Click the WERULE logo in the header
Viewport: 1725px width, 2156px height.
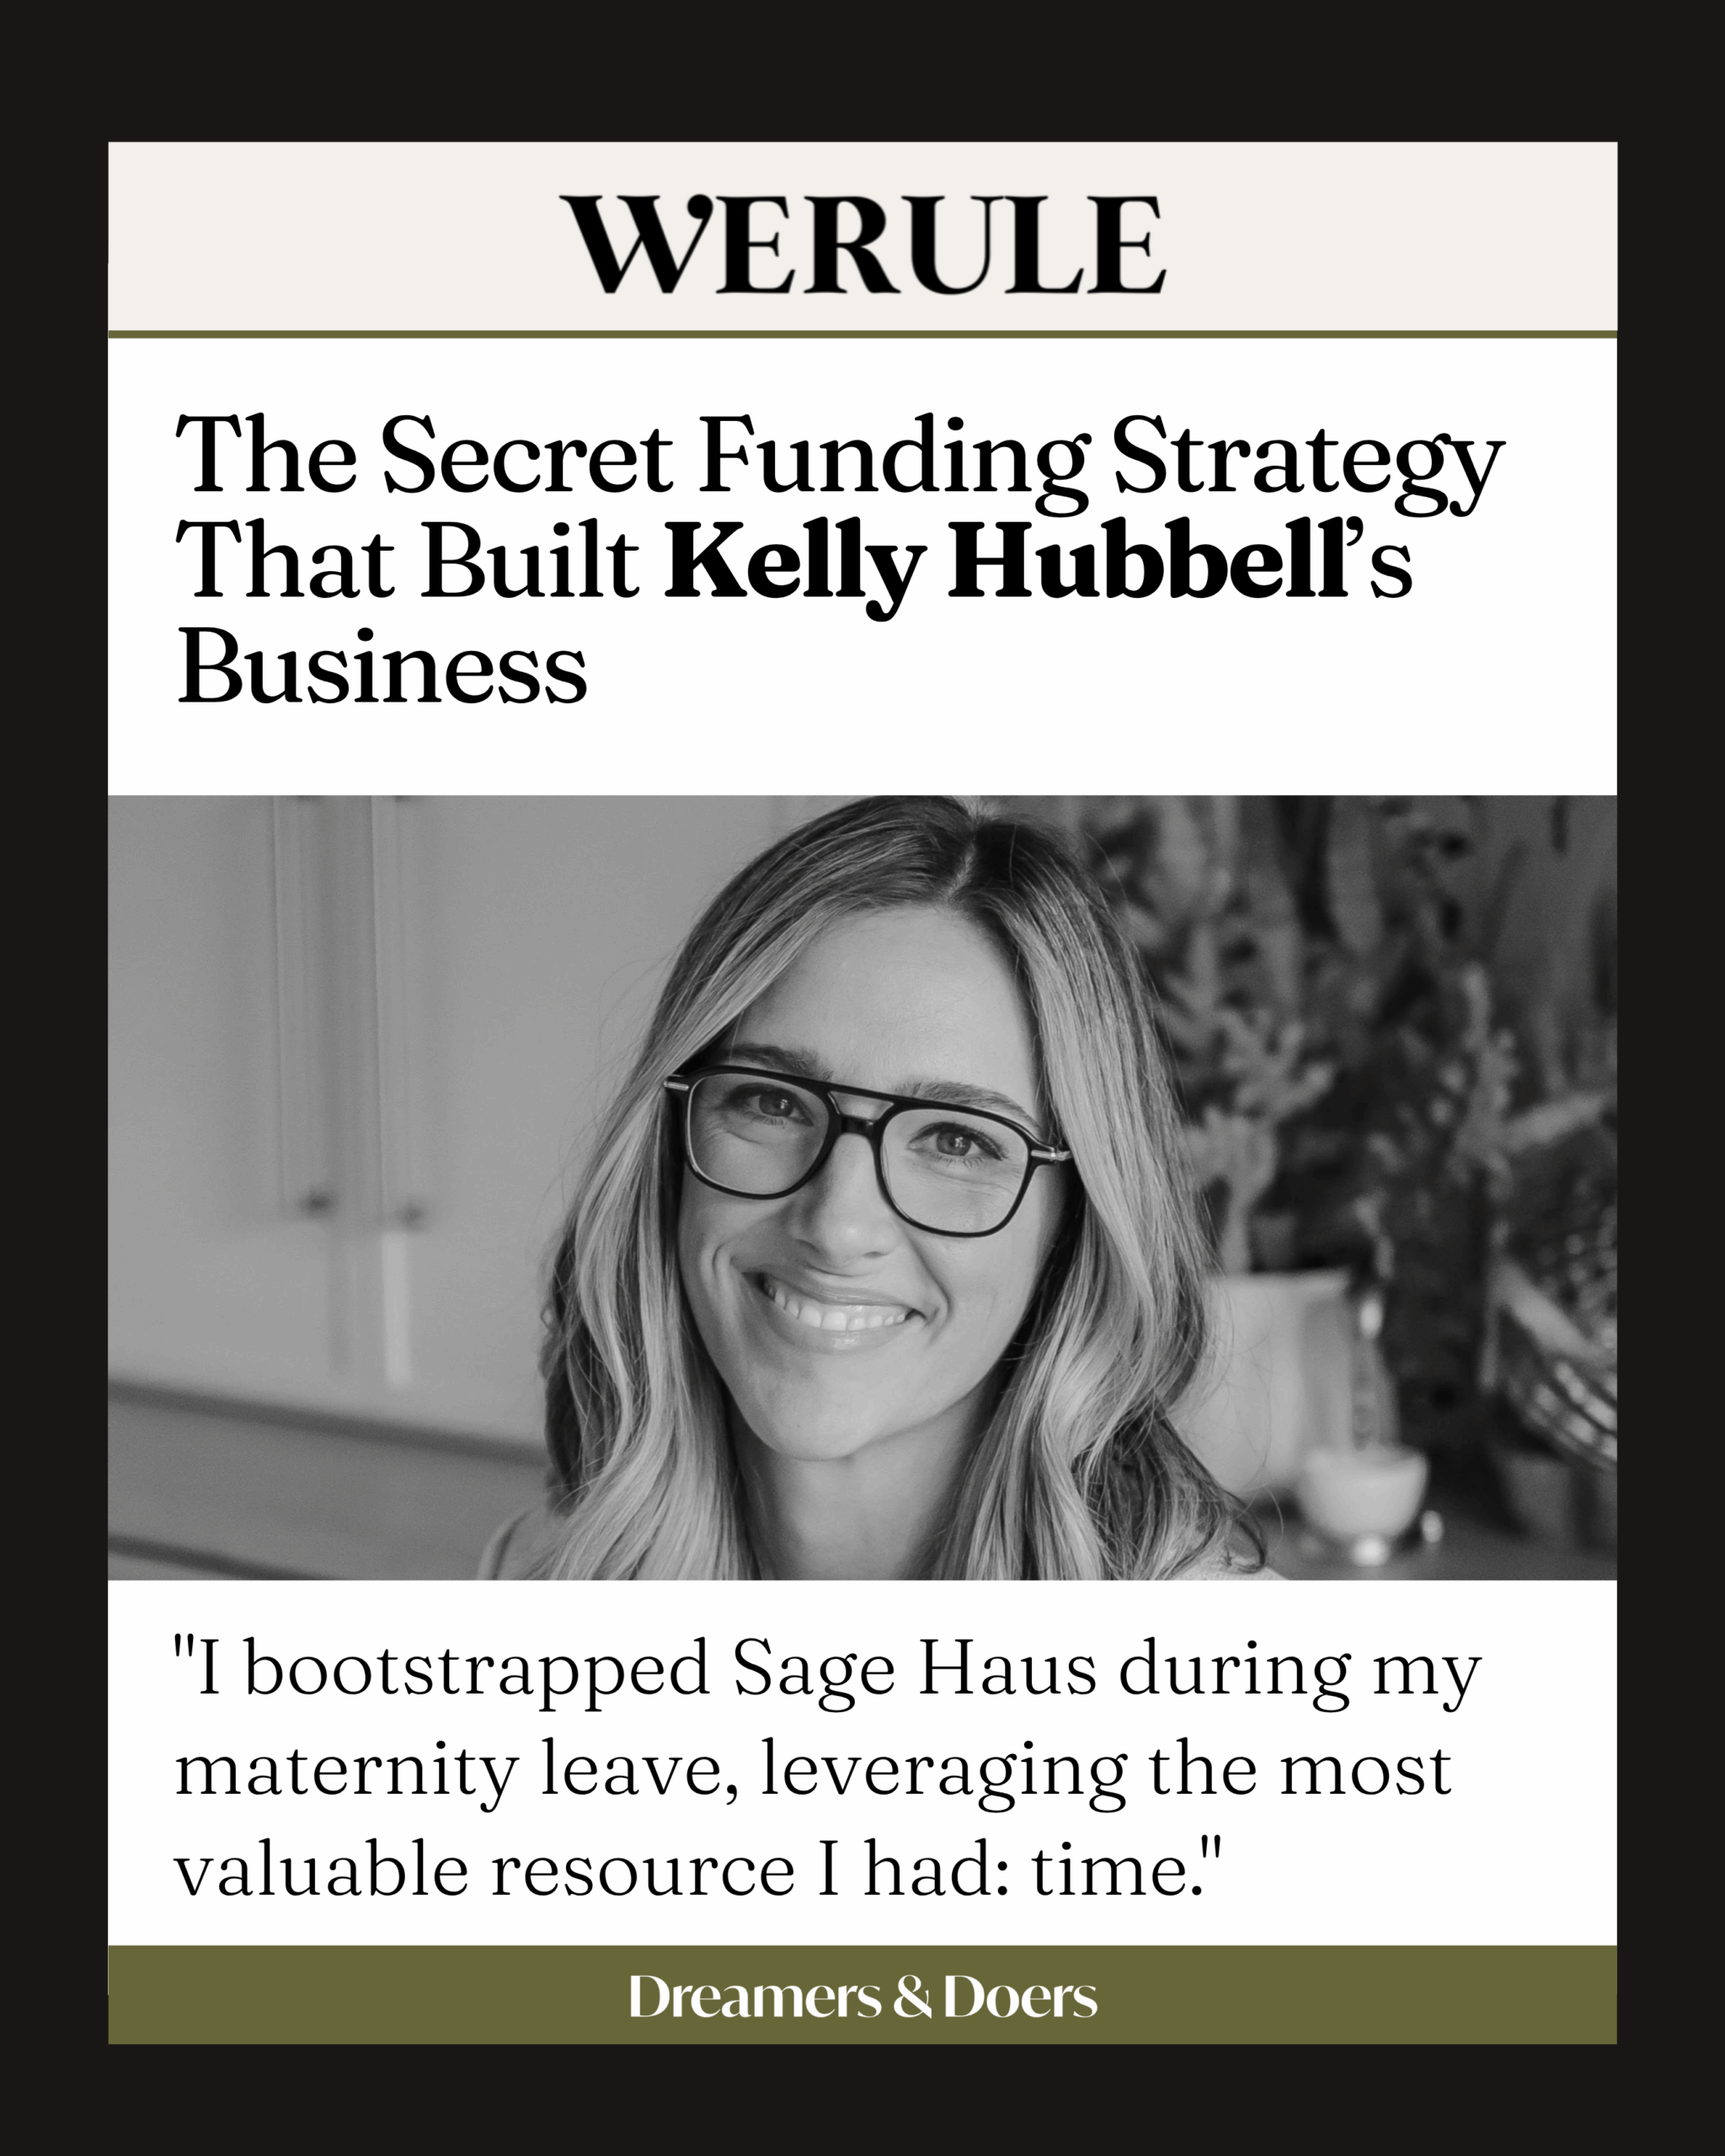pyautogui.click(x=862, y=245)
